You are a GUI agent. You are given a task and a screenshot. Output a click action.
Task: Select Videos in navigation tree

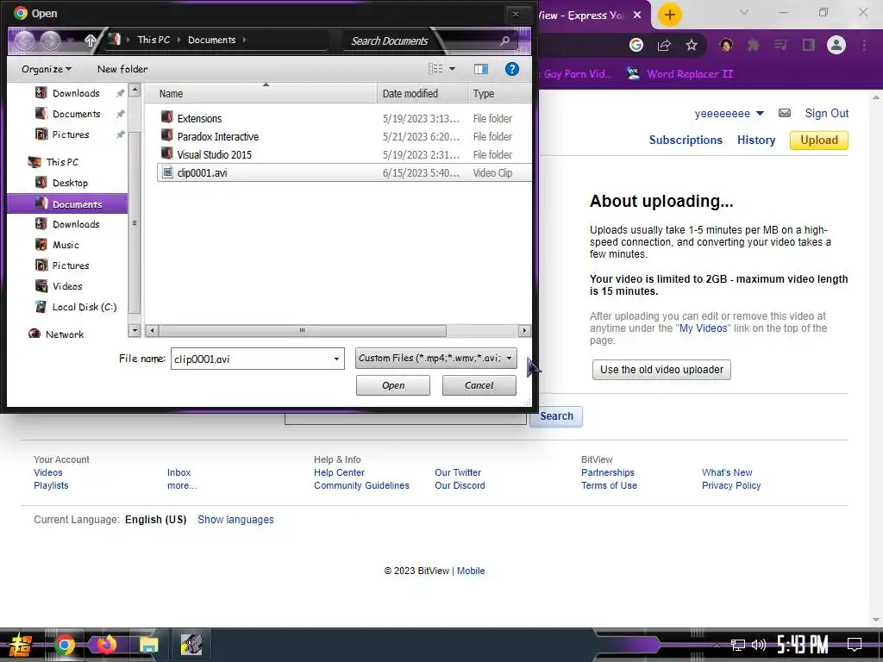pos(67,286)
